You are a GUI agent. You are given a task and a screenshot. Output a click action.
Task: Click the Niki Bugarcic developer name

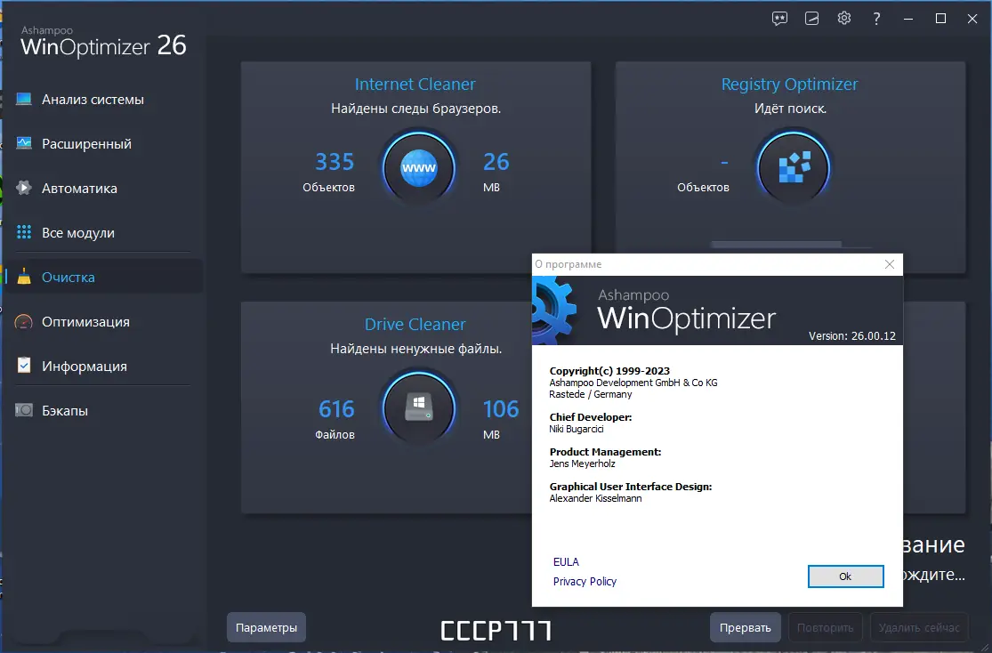pos(577,429)
